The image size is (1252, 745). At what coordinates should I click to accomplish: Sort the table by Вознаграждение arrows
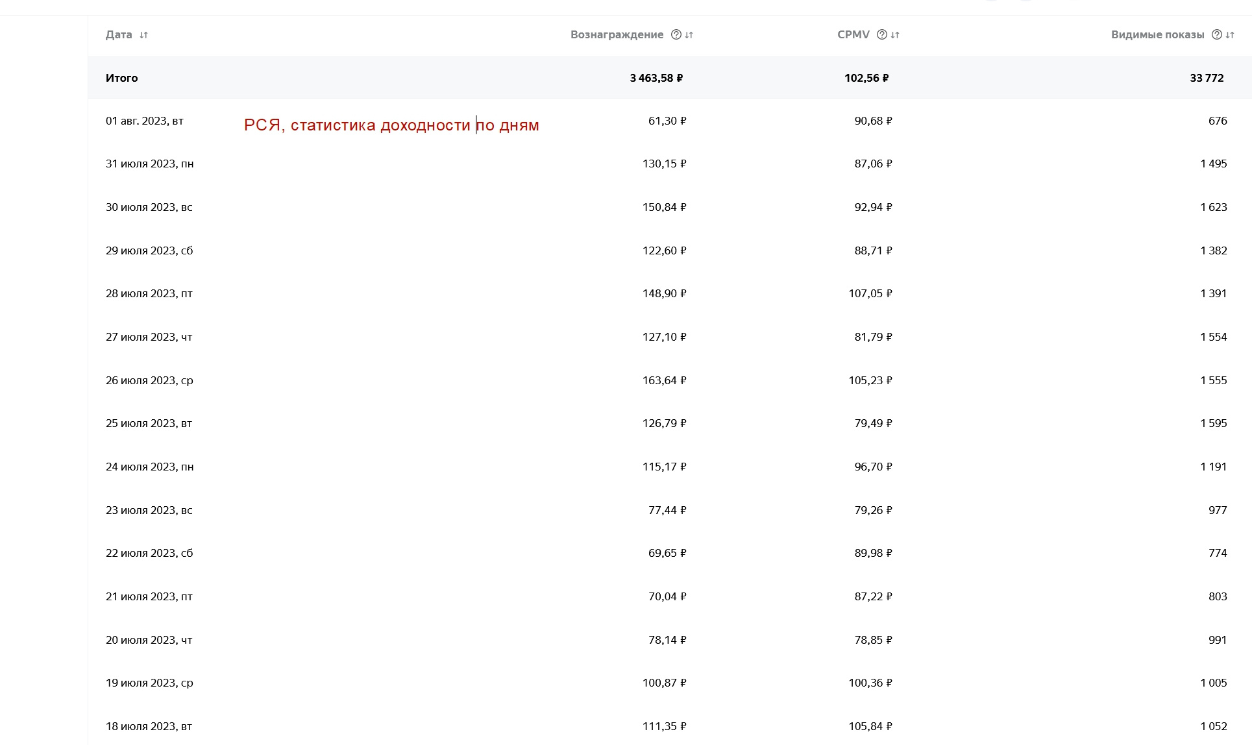pos(689,35)
